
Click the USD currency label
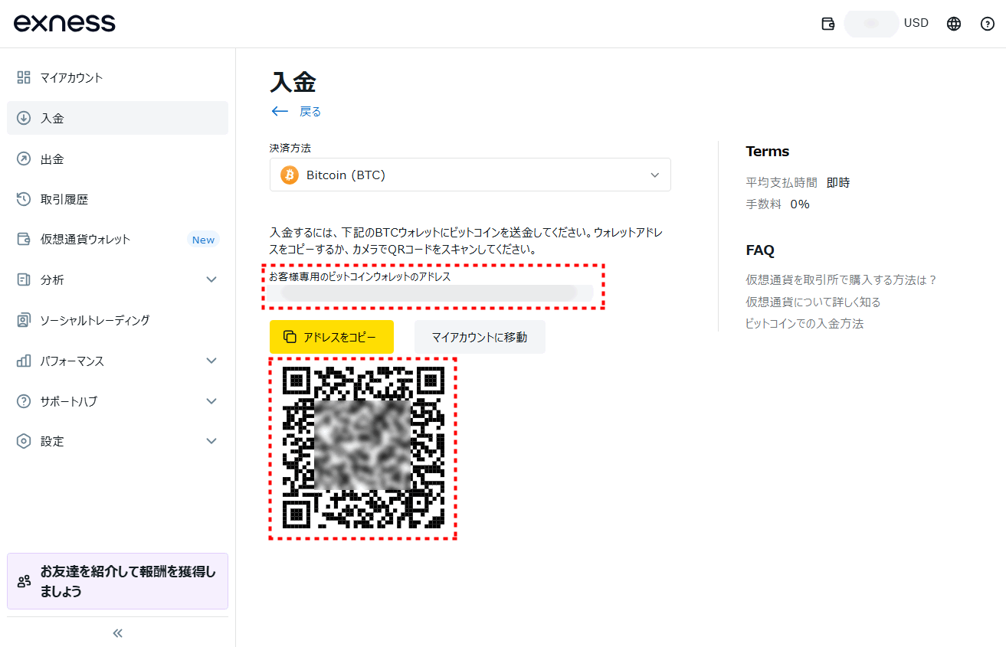coord(916,23)
